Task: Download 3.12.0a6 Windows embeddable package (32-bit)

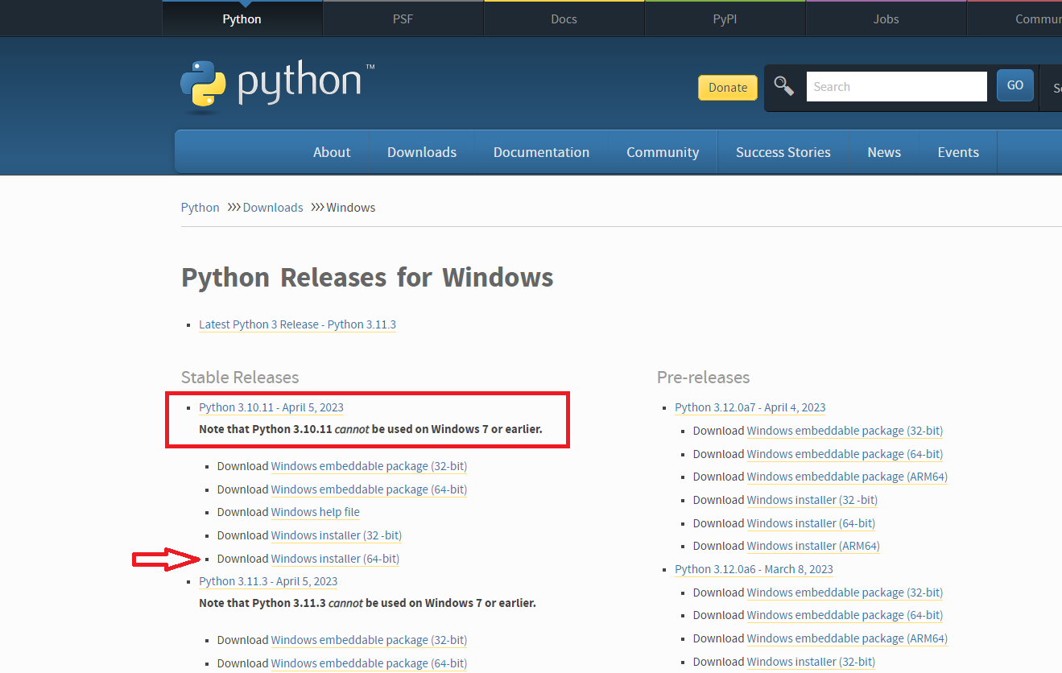Action: point(845,592)
